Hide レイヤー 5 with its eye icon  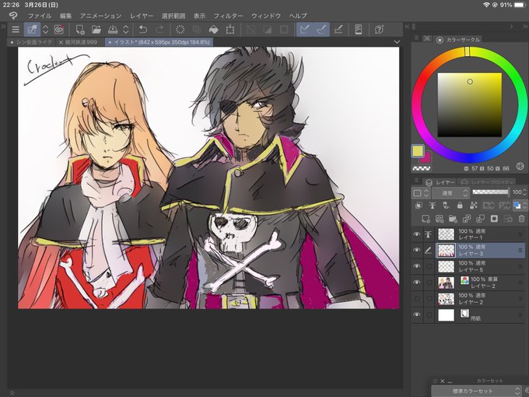pos(417,266)
